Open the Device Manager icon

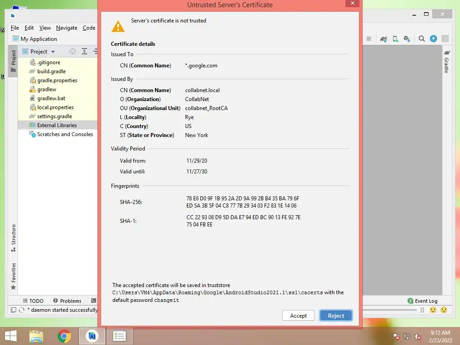pyautogui.click(x=395, y=39)
